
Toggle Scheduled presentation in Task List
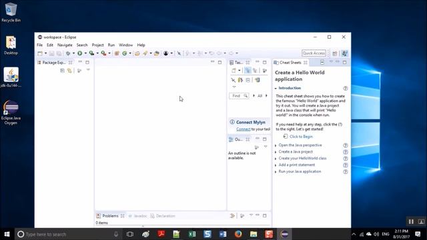pyautogui.click(x=255, y=71)
